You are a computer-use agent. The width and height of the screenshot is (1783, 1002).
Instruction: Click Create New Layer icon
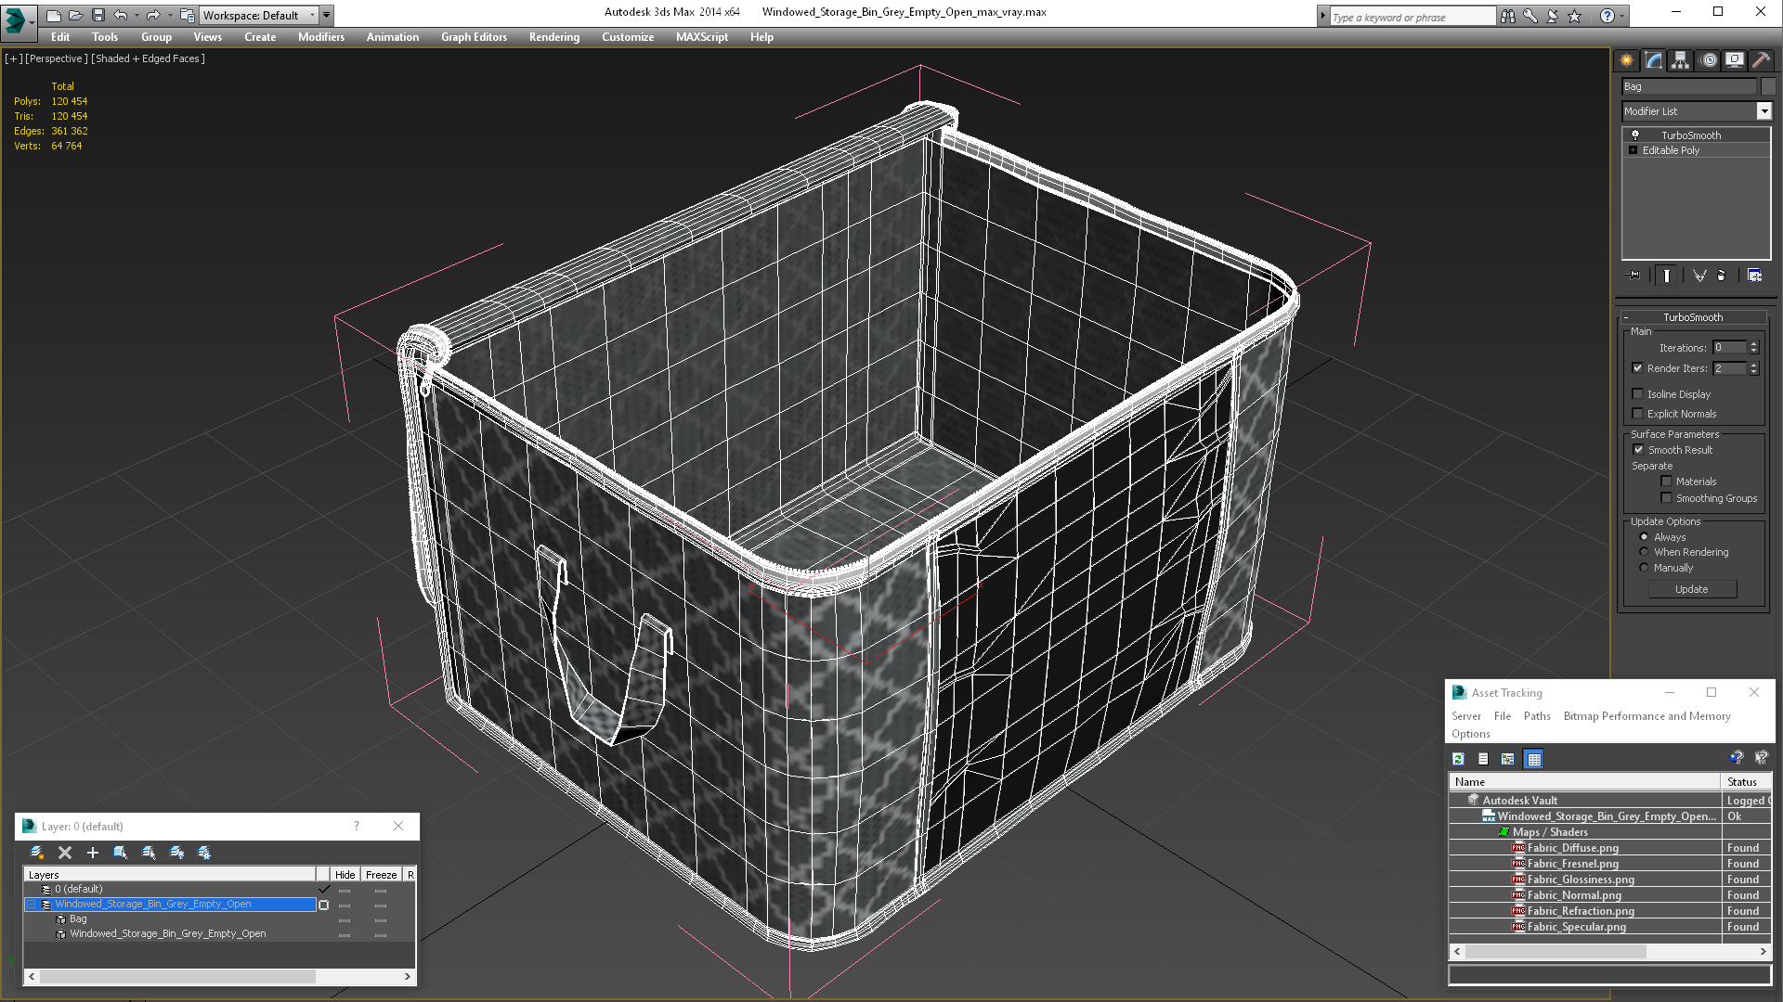[x=37, y=853]
